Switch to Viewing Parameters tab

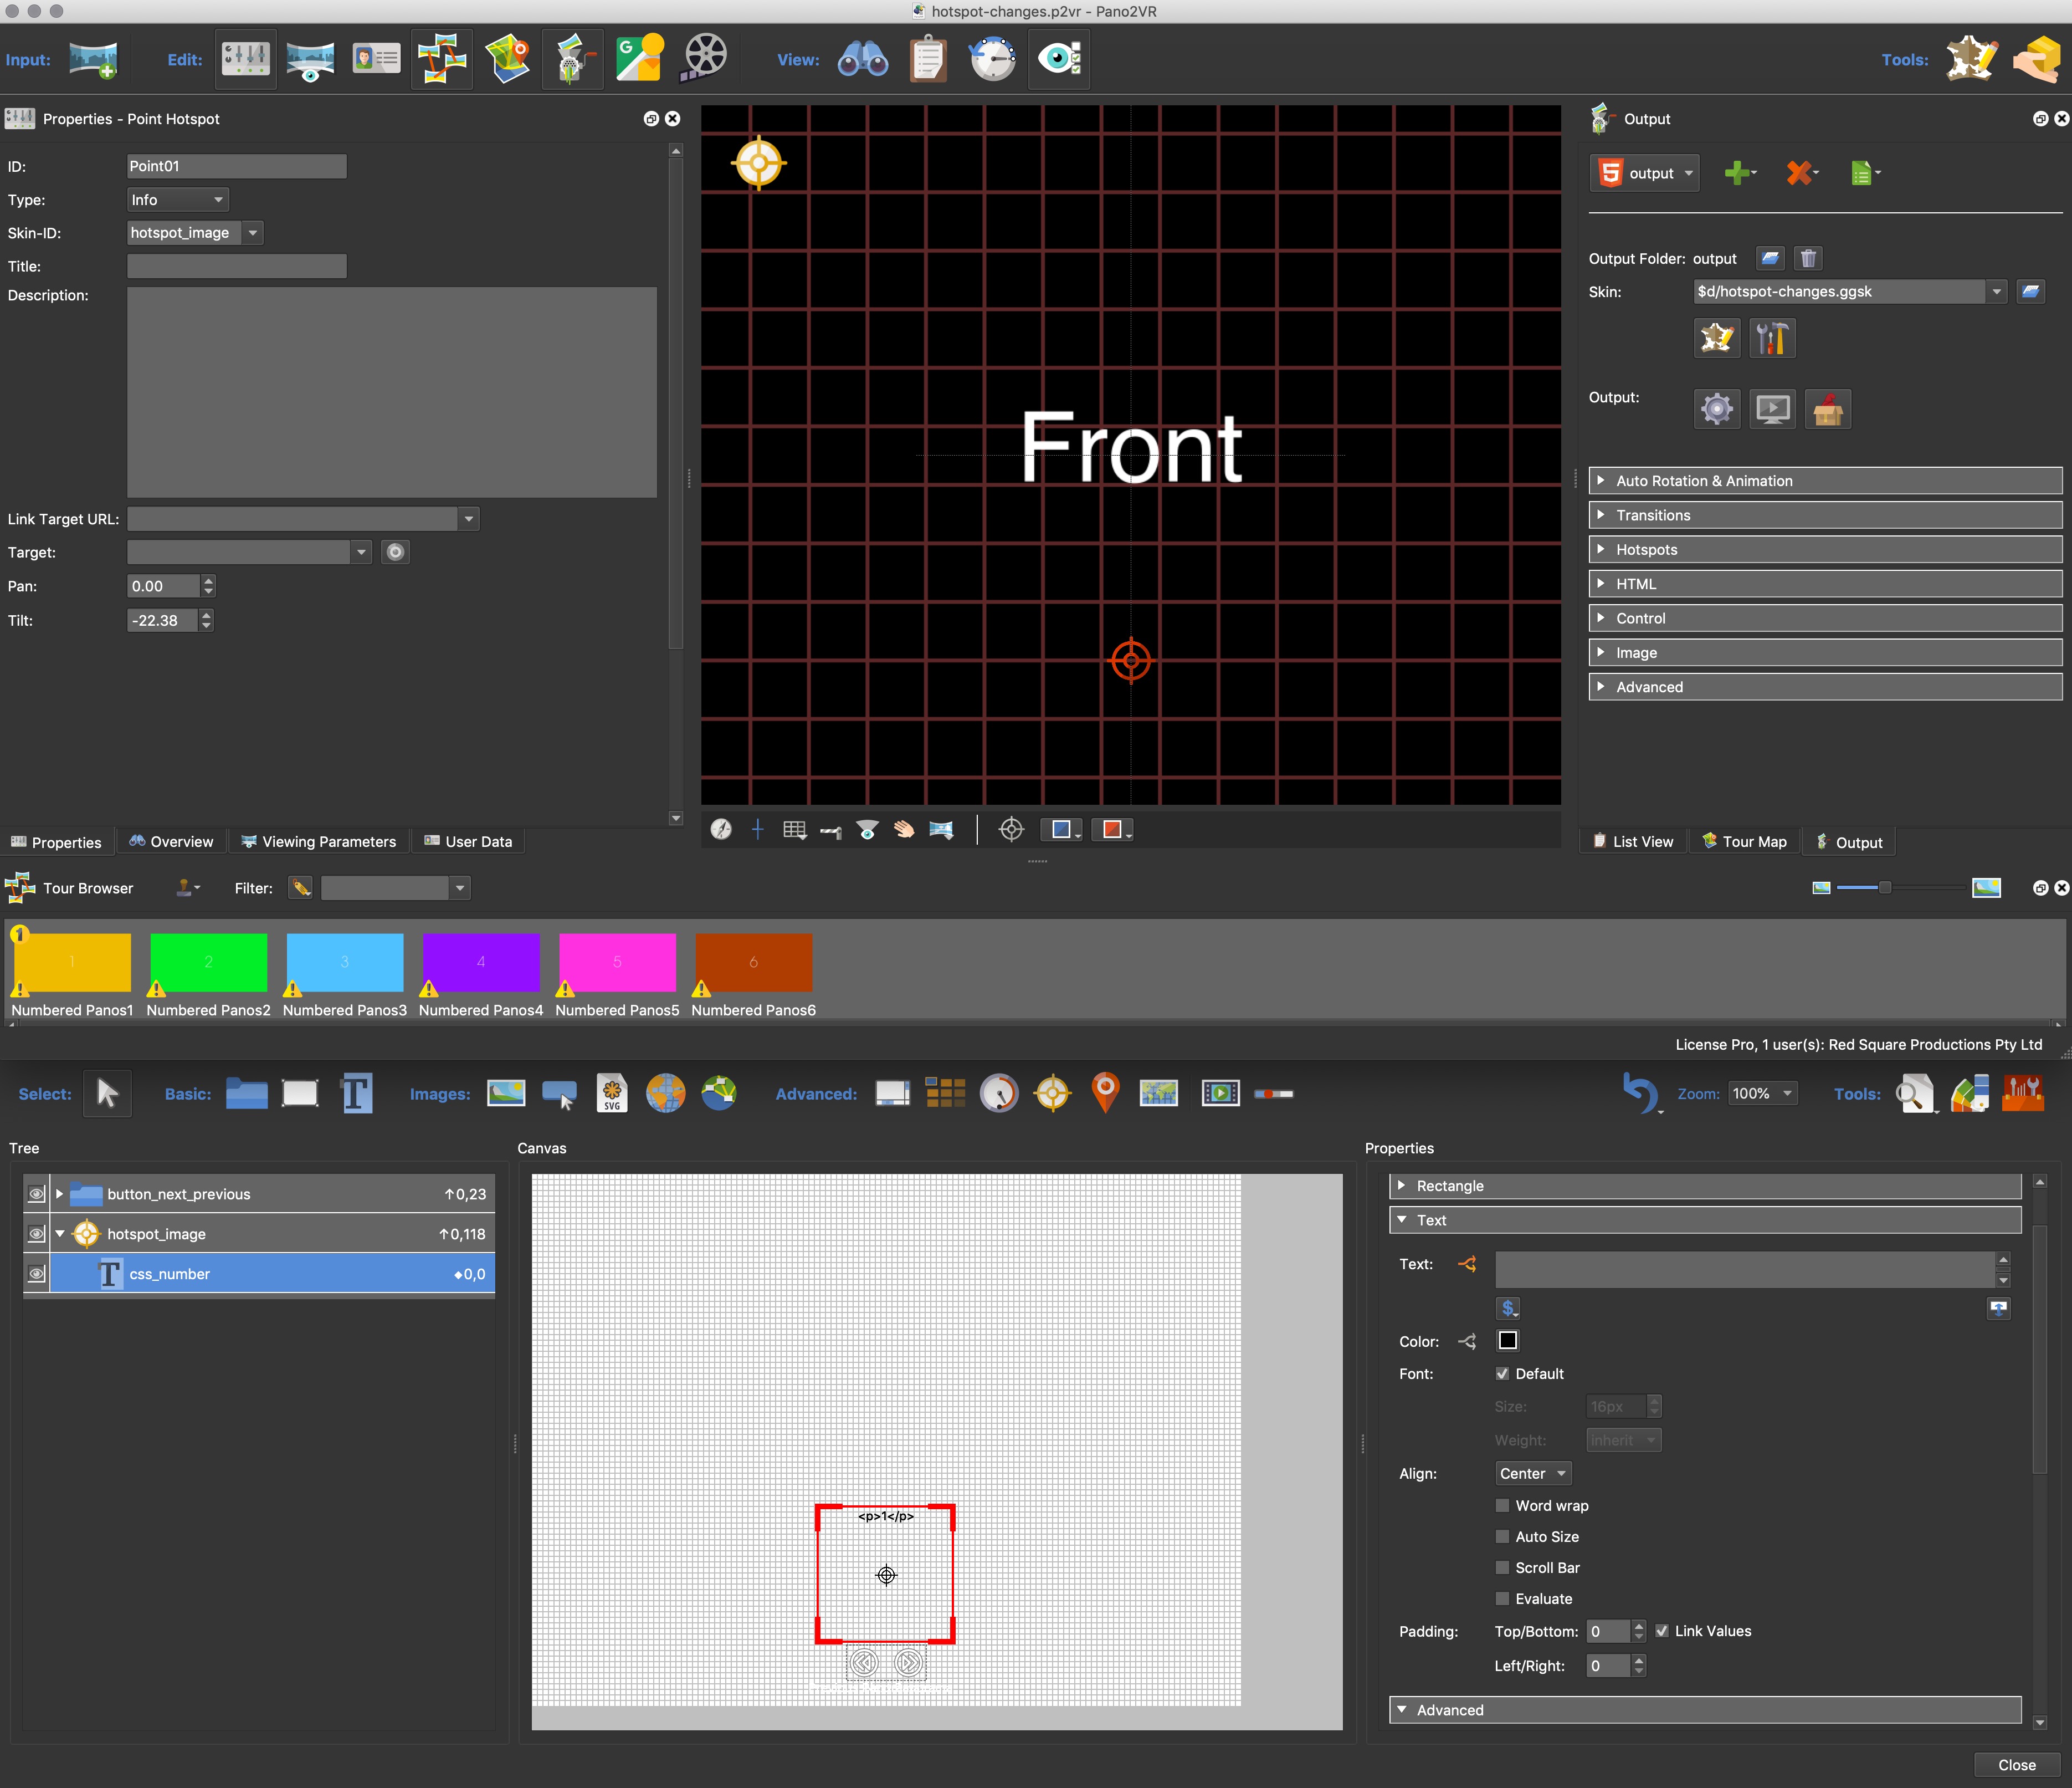click(318, 841)
